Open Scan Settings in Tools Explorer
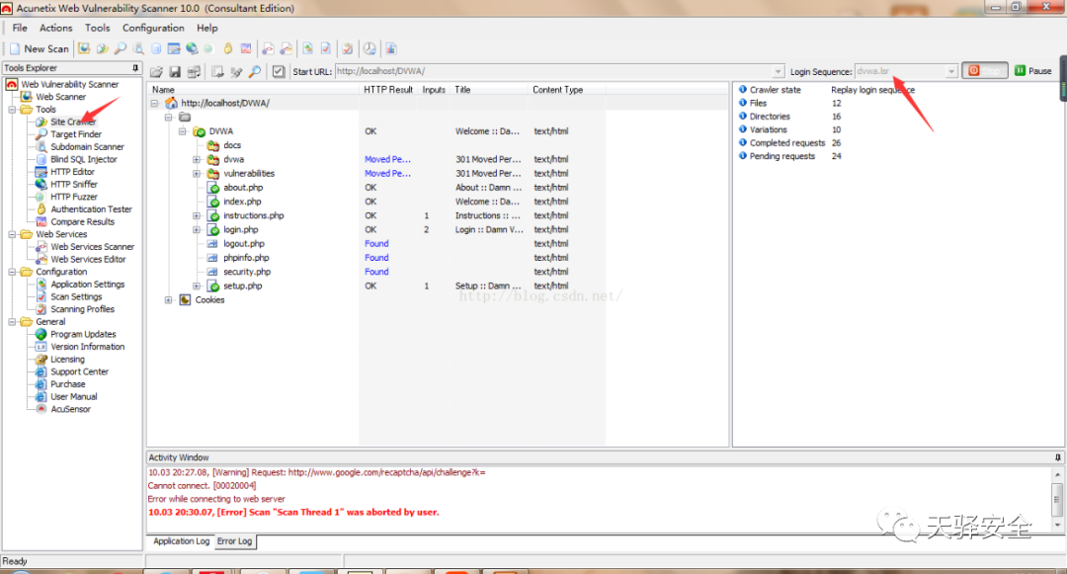Viewport: 1067px width, 574px height. tap(76, 297)
